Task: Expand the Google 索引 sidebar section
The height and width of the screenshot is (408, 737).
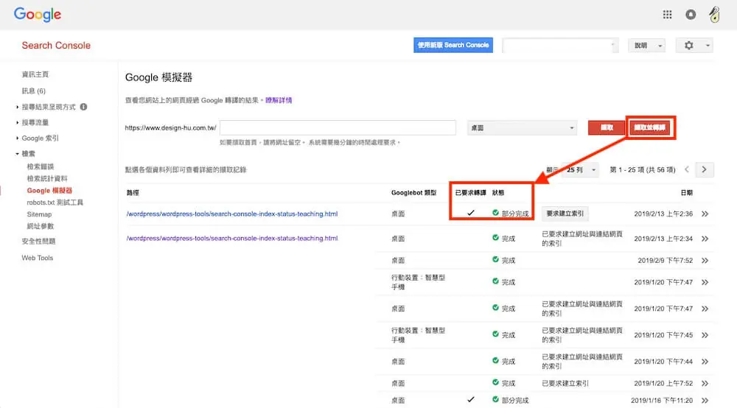Action: click(18, 138)
